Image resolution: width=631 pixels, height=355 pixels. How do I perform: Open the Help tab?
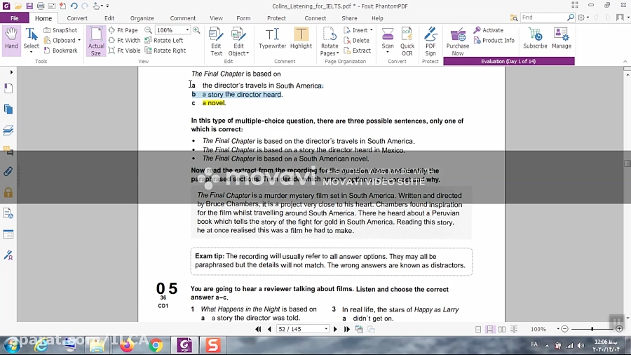click(x=377, y=18)
